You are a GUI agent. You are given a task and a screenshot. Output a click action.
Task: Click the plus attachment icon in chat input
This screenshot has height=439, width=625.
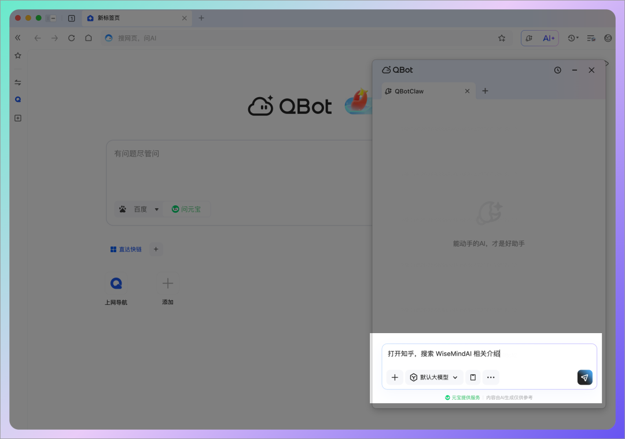(395, 378)
